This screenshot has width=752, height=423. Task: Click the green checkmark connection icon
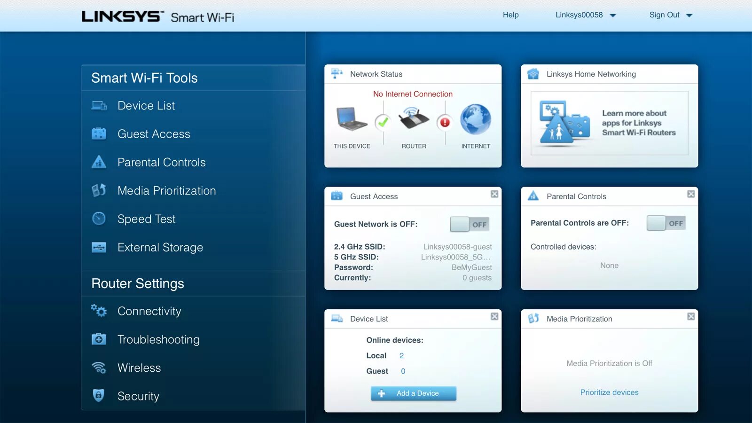coord(383,123)
